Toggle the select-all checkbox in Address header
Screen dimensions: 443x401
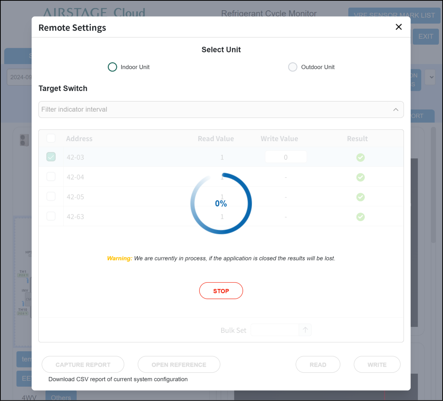point(51,138)
